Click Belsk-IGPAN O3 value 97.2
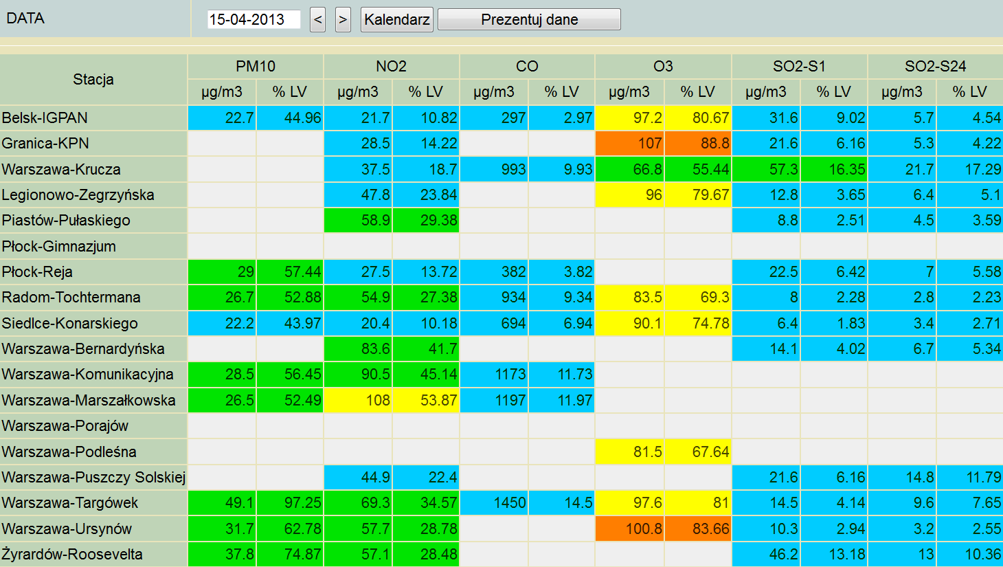 click(x=630, y=118)
